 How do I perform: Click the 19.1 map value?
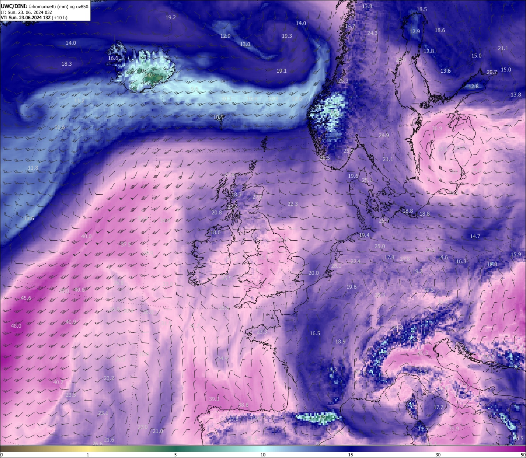click(281, 71)
